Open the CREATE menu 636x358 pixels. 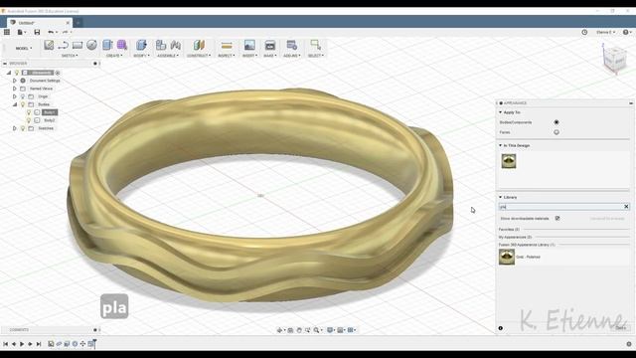[114, 56]
